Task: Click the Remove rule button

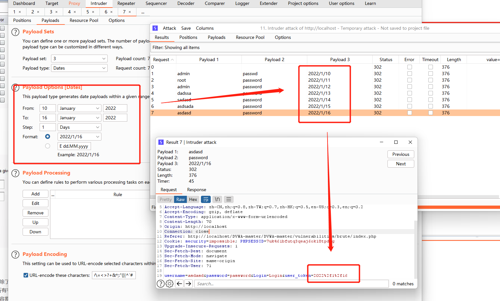Action: 35,213
